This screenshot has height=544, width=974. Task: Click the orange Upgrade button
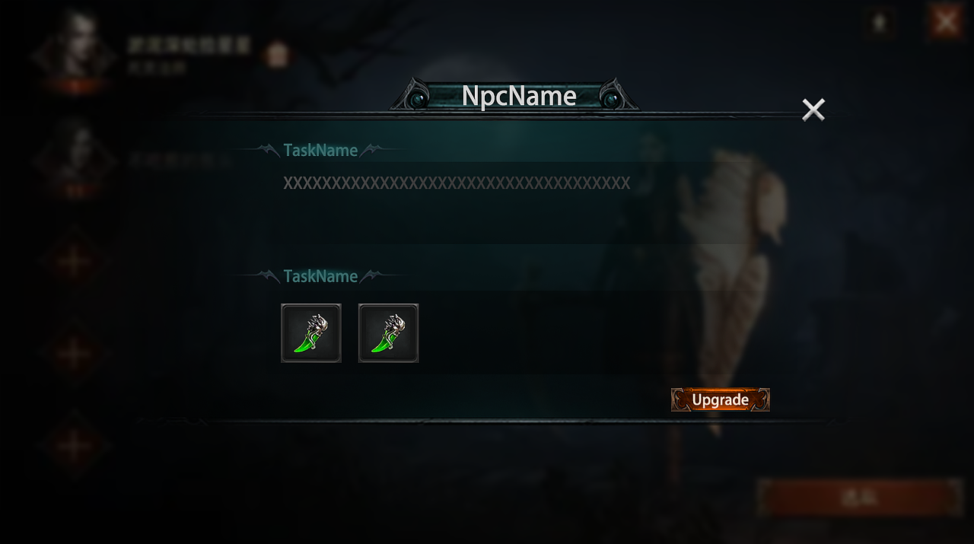coord(720,399)
